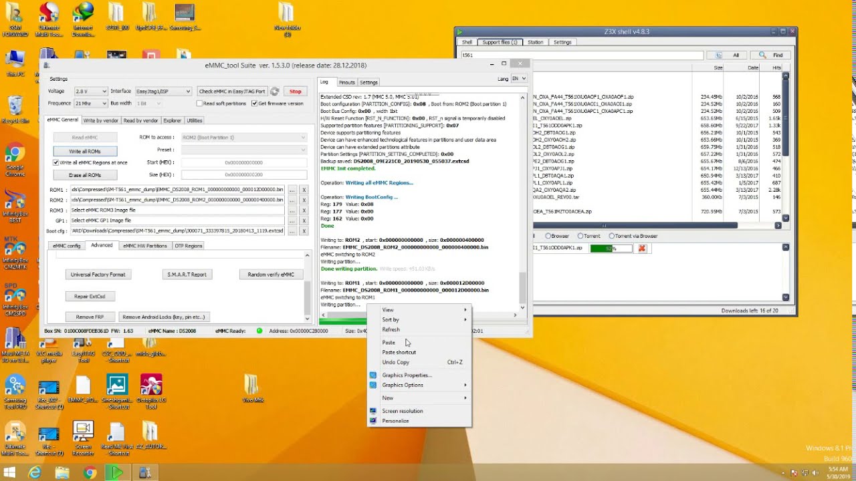
Task: Launch the Octoplus LG Tool desktop shortcut
Action: coord(151,391)
